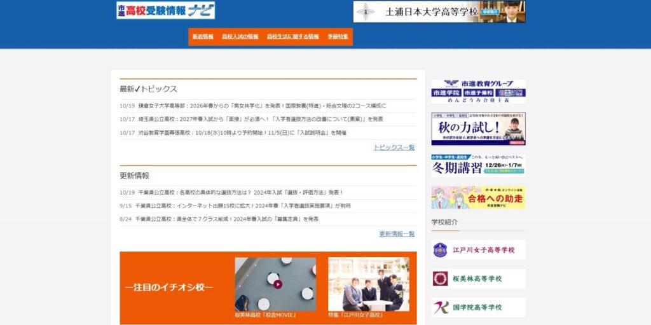Image resolution: width=651 pixels, height=325 pixels.
Task: Open the 土浦日本大学高等学校 header banner
Action: click(439, 11)
